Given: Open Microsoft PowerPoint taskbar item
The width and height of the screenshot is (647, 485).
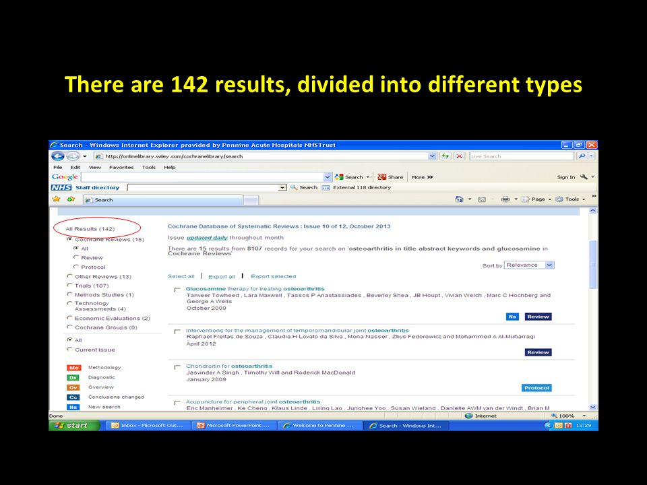Looking at the screenshot, I should [234, 426].
